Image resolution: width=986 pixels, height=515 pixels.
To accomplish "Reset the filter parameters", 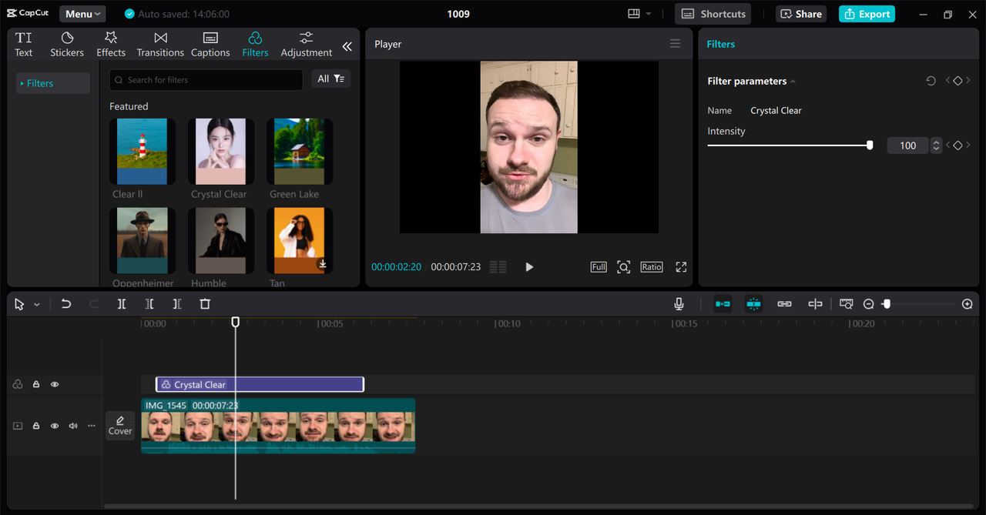I will [931, 81].
